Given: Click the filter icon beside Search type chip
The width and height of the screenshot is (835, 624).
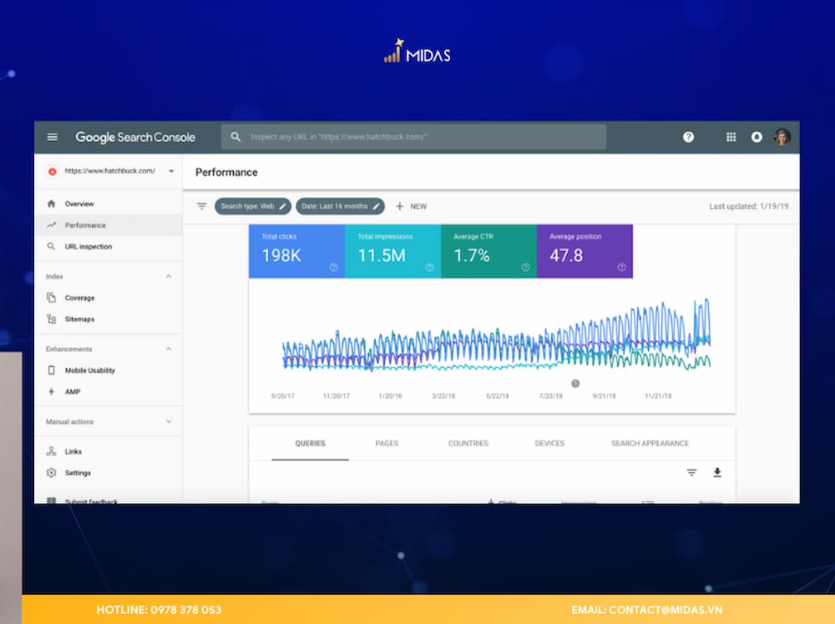Looking at the screenshot, I should [x=201, y=206].
